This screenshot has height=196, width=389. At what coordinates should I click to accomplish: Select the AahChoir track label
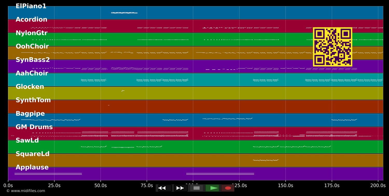tap(32, 73)
